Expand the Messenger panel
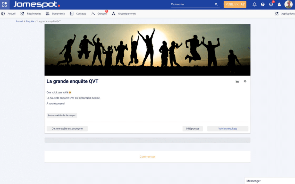Image resolution: width=295 pixels, height=184 pixels. pos(269,181)
